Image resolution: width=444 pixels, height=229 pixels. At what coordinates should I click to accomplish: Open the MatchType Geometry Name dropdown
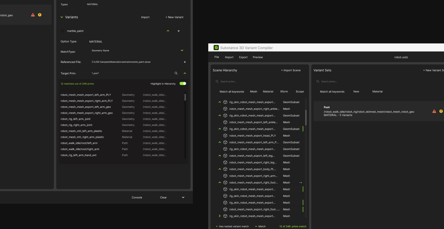pyautogui.click(x=182, y=50)
